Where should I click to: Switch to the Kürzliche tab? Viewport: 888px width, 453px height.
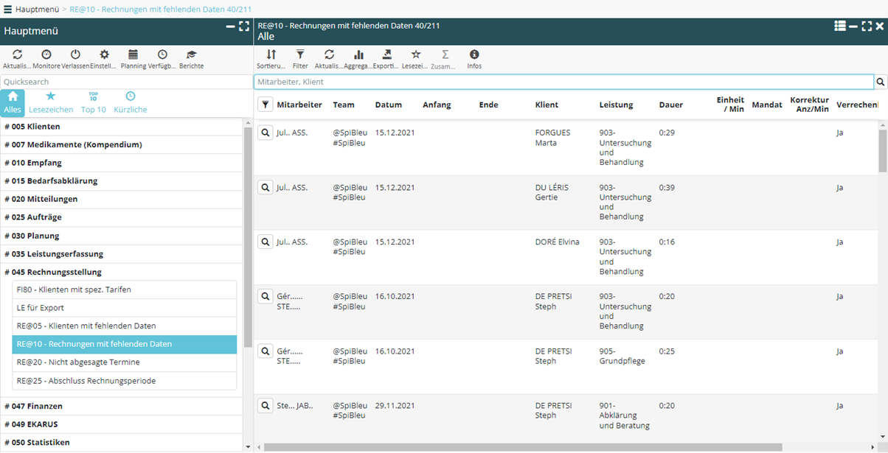tap(131, 102)
